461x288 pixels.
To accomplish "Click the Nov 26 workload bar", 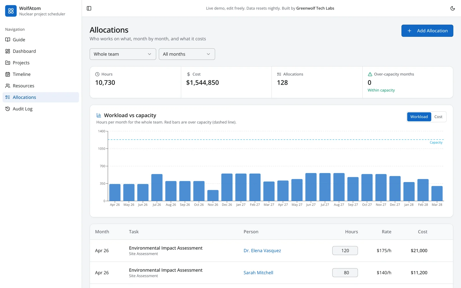I will click(213, 196).
